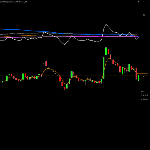The width and height of the screenshot is (150, 150).
Task: Click the last green candlestick on the right
Action: pos(138,78)
